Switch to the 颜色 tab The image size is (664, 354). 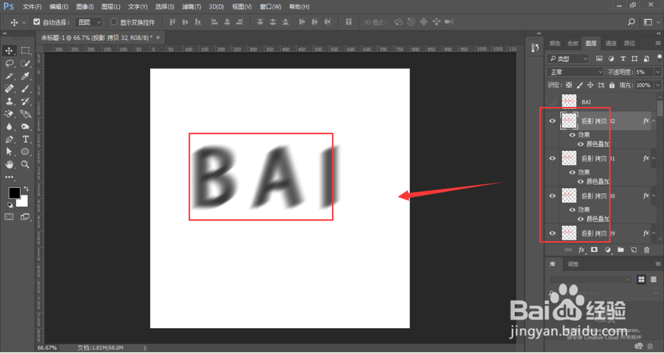[554, 43]
